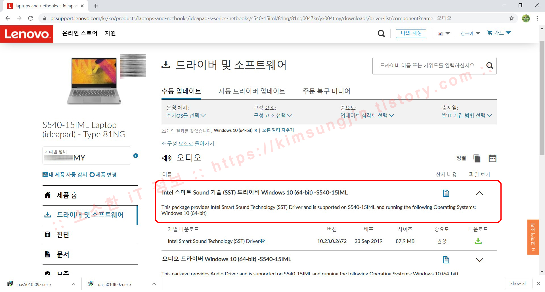Click 오디오 드라이버 Windows 10 title
The image size is (545, 292).
[227, 259]
